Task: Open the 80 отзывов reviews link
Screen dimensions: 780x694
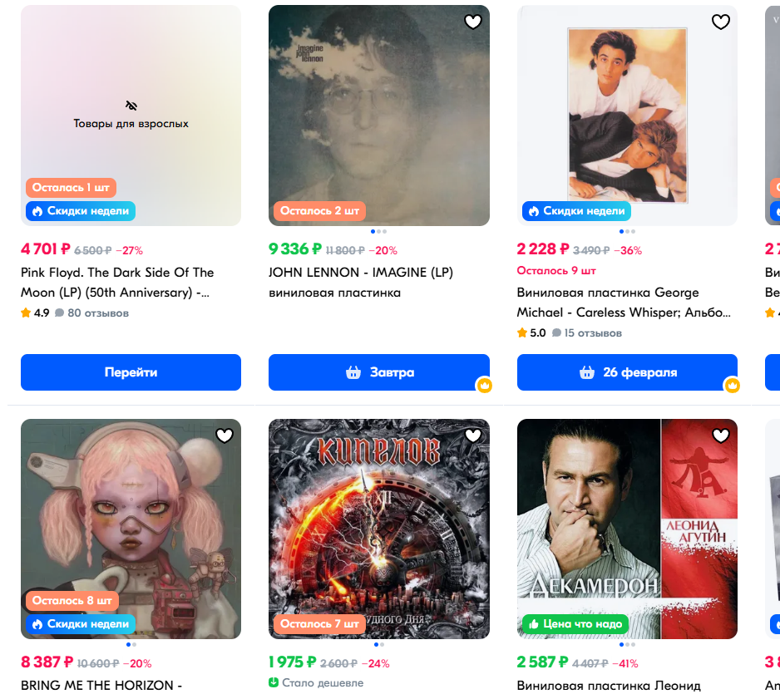Action: click(96, 313)
